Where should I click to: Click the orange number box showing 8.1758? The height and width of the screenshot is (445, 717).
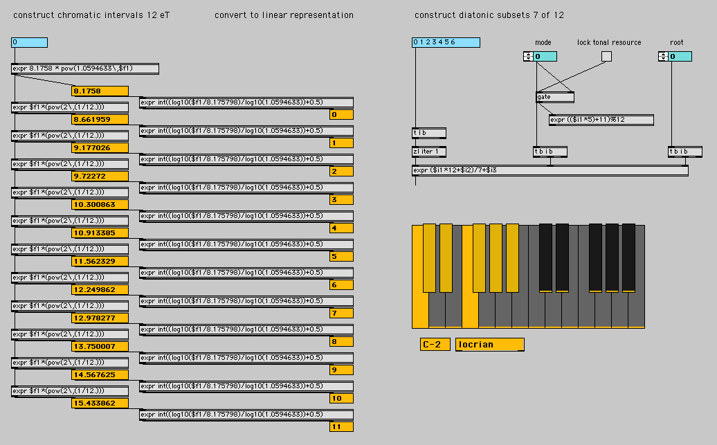[x=100, y=91]
